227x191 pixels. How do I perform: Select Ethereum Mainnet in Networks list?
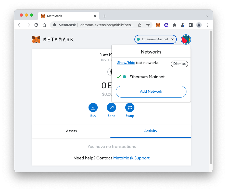point(151,77)
